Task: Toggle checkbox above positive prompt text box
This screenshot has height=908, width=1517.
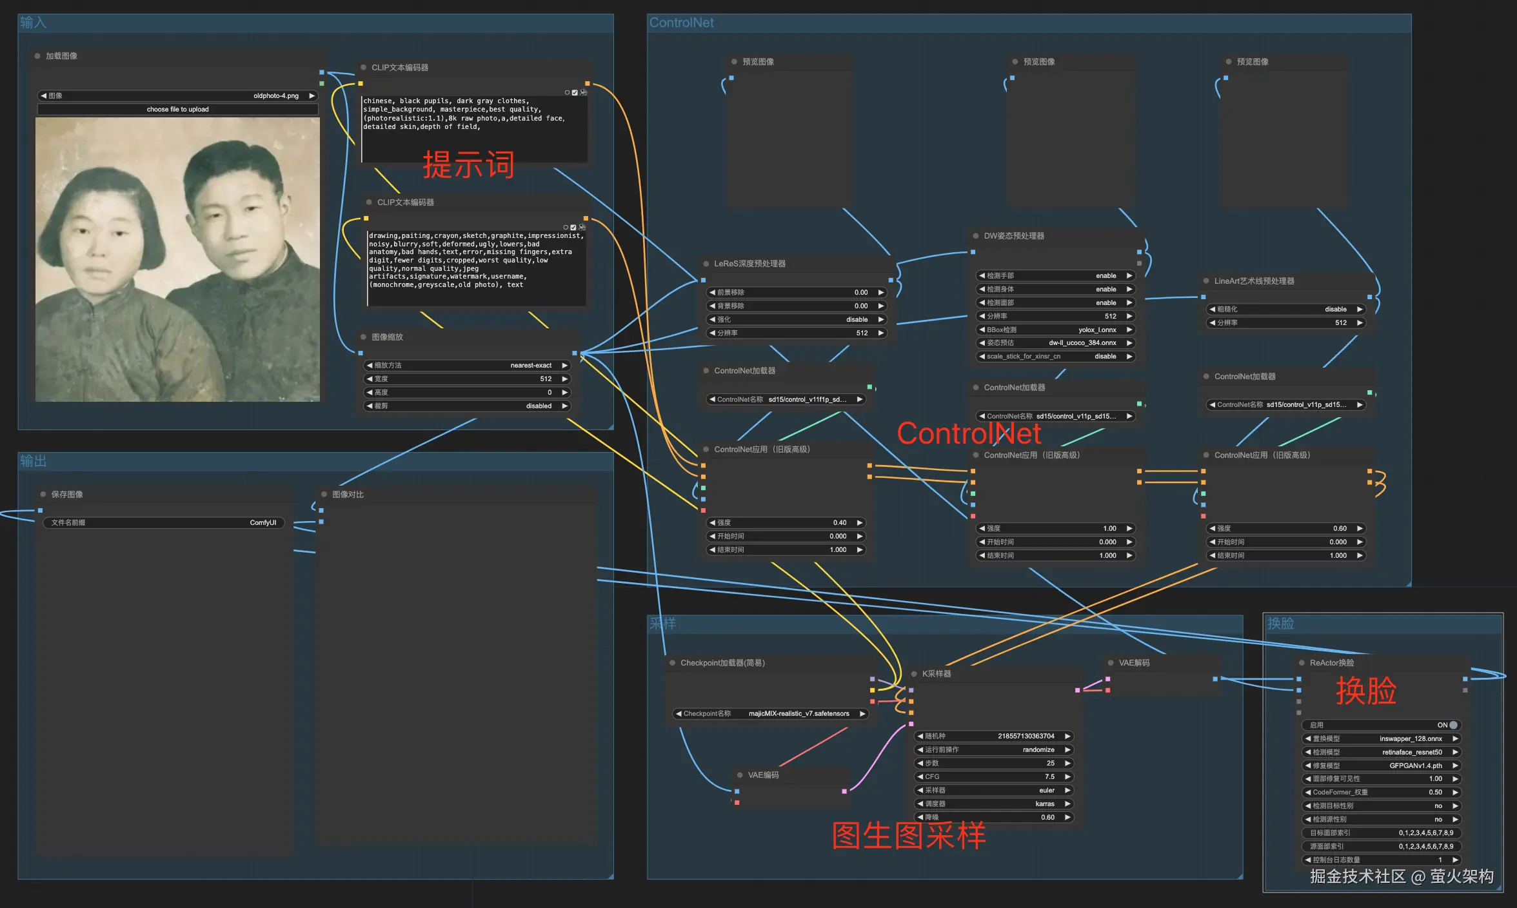Action: (x=575, y=93)
